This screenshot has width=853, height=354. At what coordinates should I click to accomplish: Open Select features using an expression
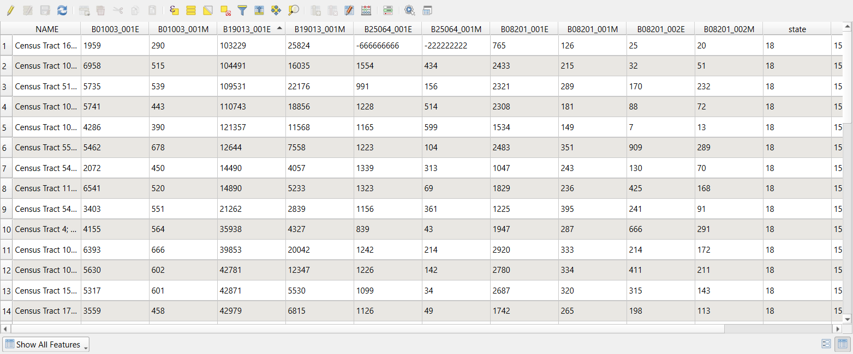[174, 10]
